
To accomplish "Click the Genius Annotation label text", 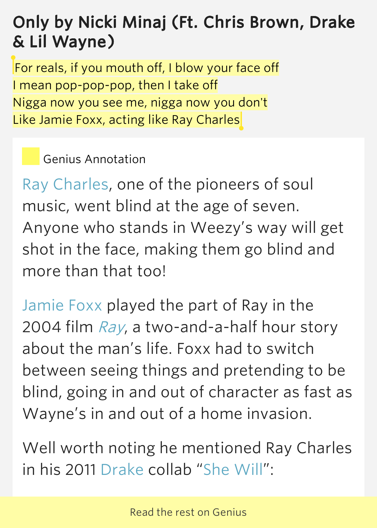I will pos(95,159).
